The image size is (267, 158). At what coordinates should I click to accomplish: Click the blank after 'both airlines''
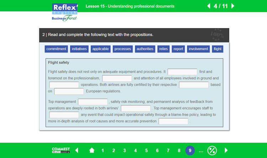(136, 108)
